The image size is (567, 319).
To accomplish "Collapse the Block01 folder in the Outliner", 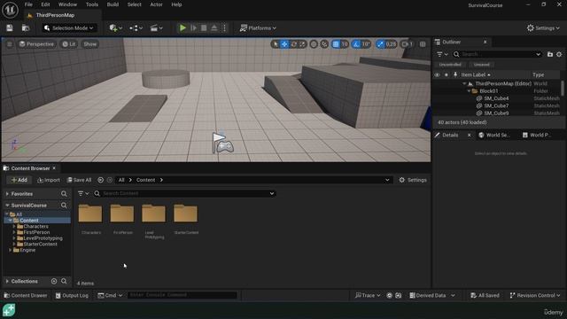I will tap(469, 91).
